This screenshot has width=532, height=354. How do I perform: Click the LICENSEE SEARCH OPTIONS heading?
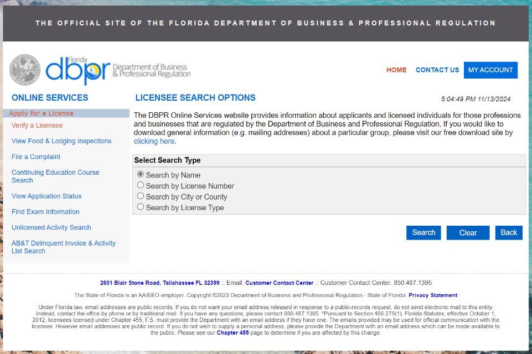coord(195,98)
